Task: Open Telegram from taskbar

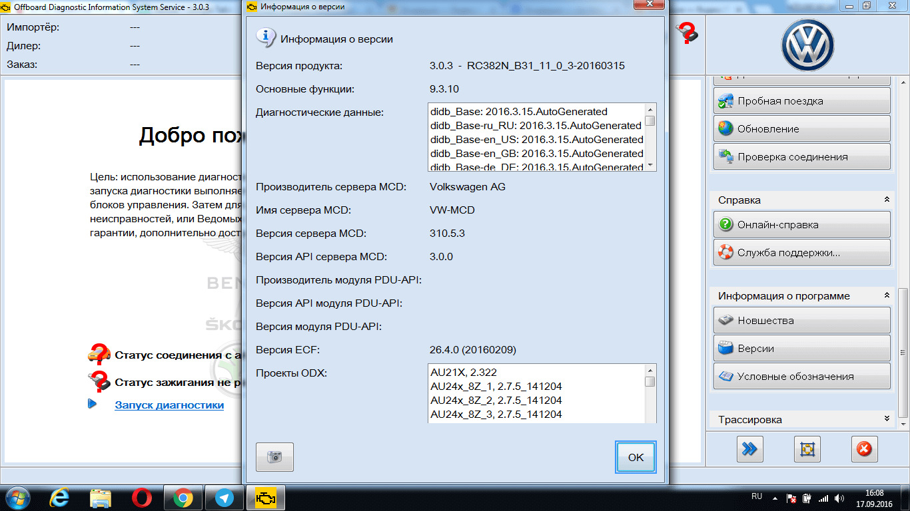Action: click(225, 498)
